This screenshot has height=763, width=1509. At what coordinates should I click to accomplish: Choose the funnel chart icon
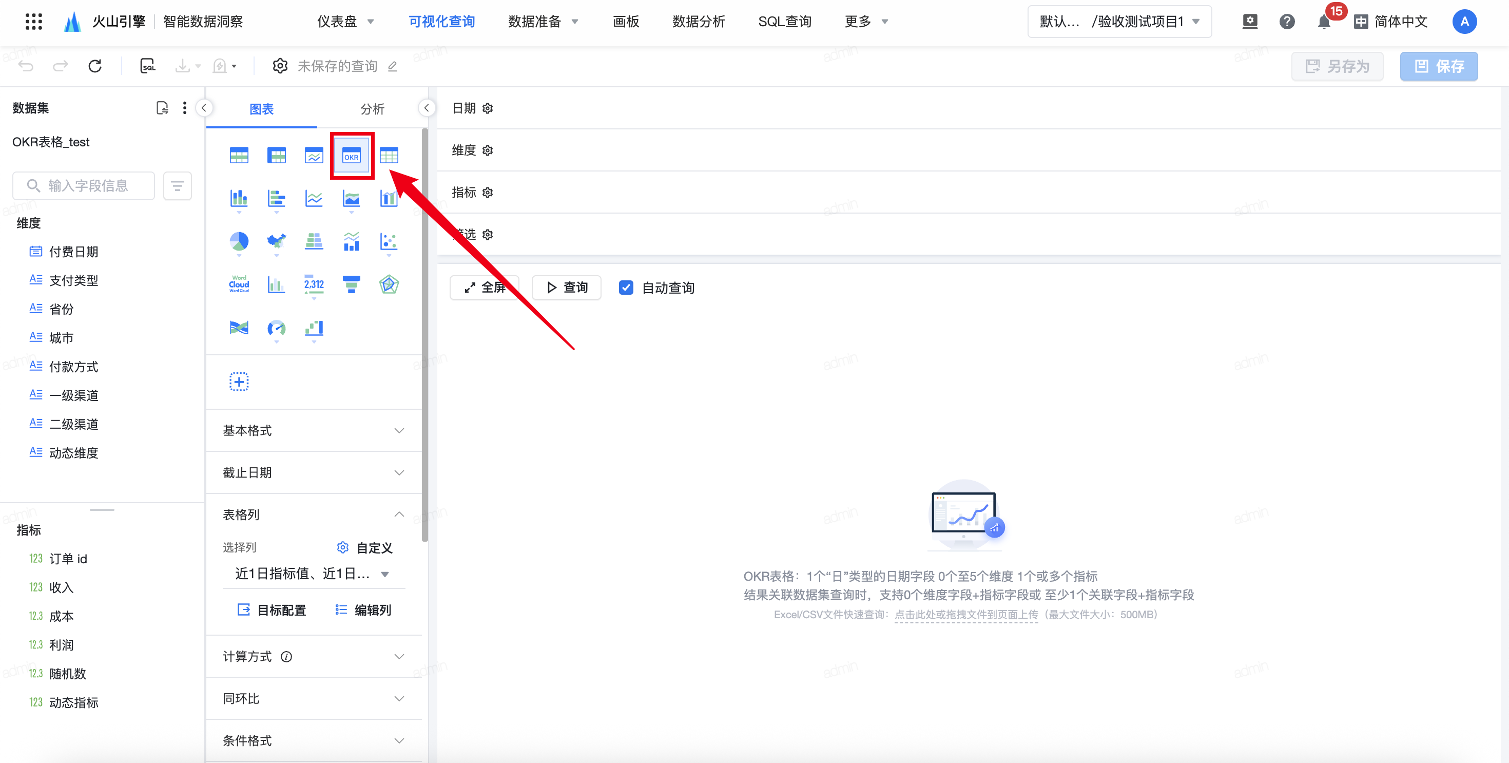click(352, 284)
